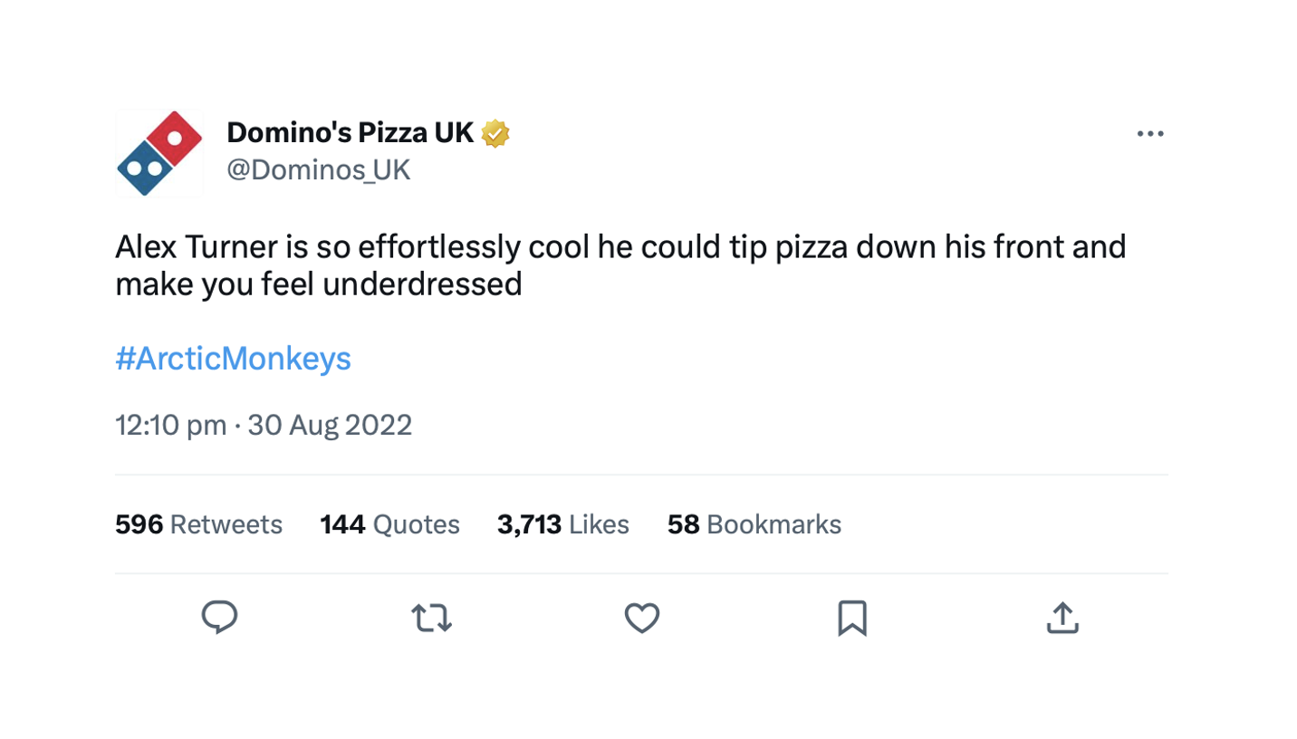Screen dimensions: 1297x739
Task: Open the Domino's logo profile picture
Action: click(159, 152)
